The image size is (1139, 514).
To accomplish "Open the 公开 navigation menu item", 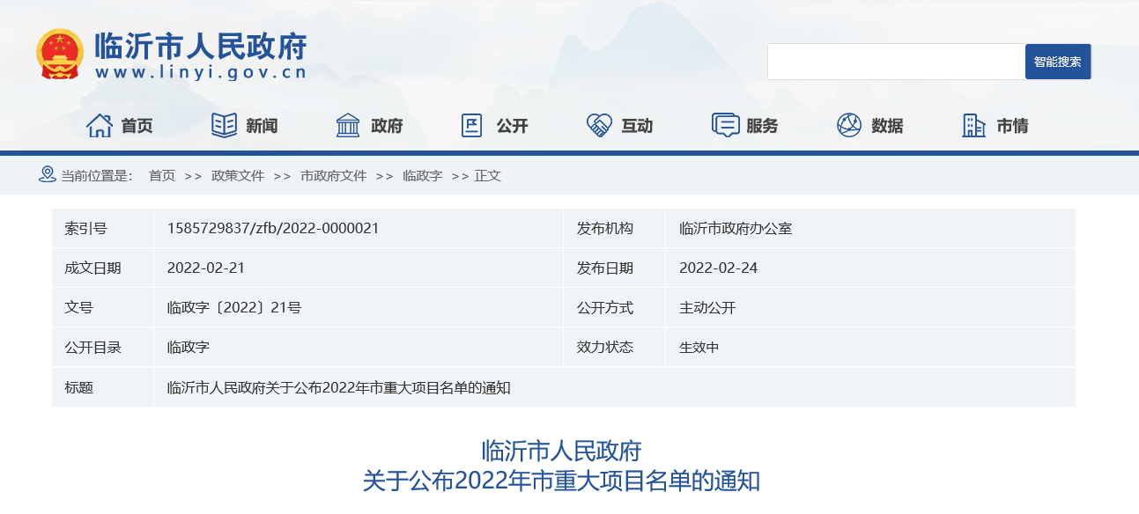I will click(x=512, y=126).
